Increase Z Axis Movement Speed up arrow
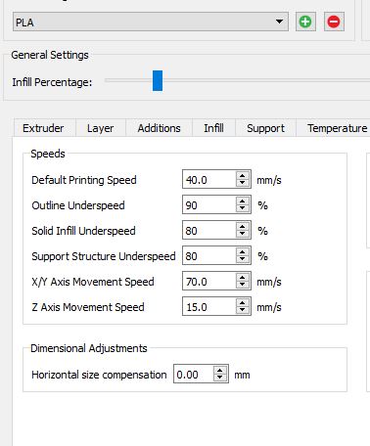This screenshot has width=370, height=446. (243, 302)
